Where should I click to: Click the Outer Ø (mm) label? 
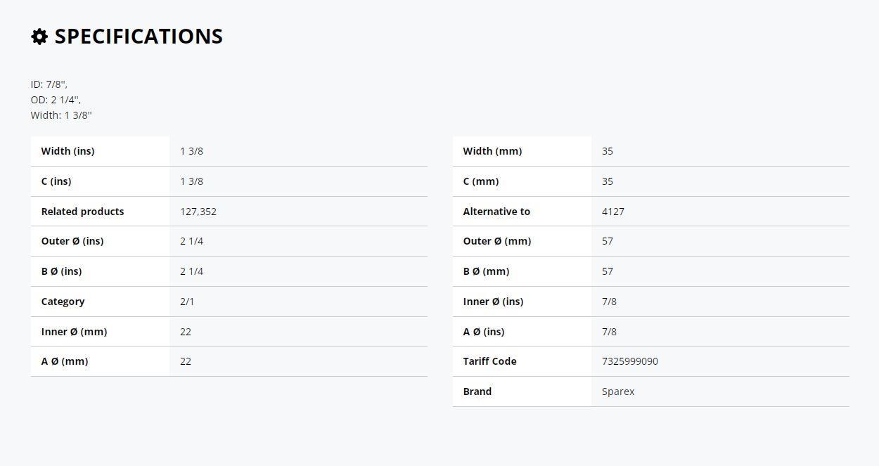coord(497,241)
